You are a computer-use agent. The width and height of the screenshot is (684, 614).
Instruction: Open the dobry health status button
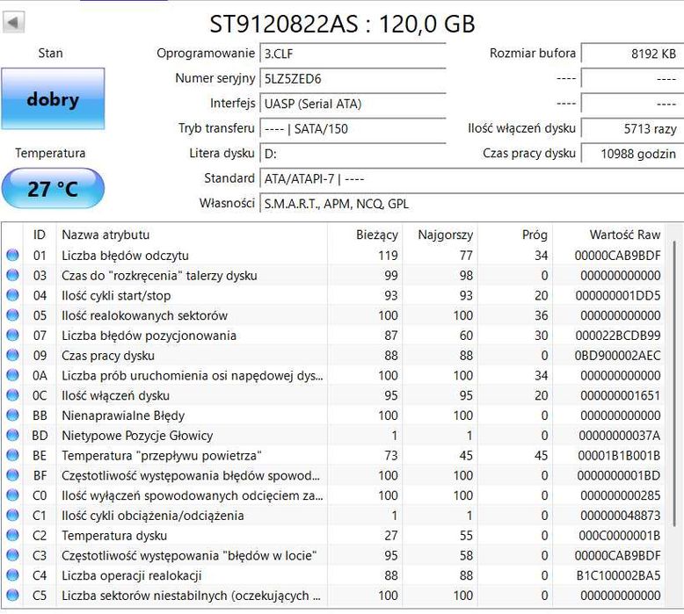(53, 99)
